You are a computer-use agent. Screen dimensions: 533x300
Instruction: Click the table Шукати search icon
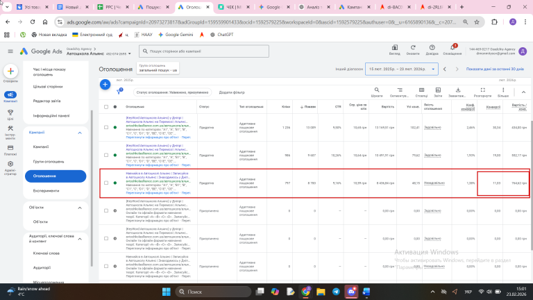377,90
